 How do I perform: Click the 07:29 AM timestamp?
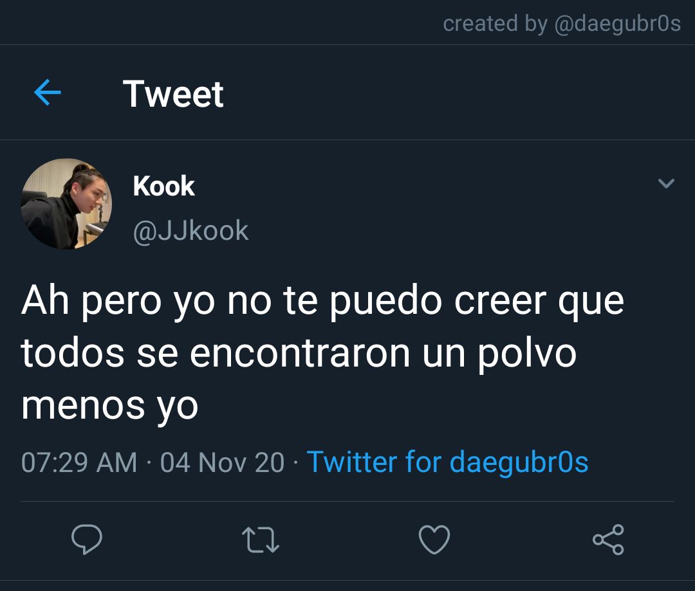click(79, 462)
